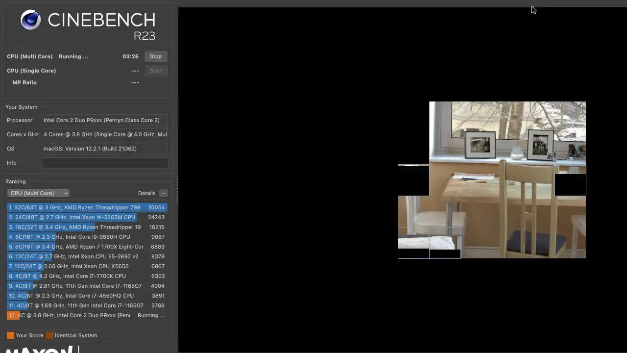627x353 pixels.
Task: Click the CPU (Single Core) test label
Action: coord(31,71)
